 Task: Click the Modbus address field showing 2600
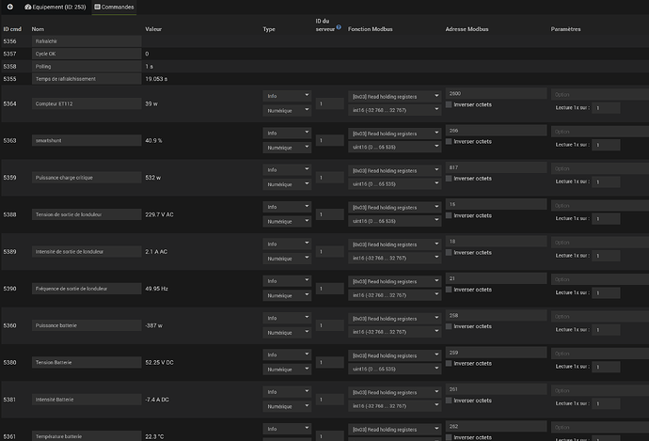click(x=494, y=94)
